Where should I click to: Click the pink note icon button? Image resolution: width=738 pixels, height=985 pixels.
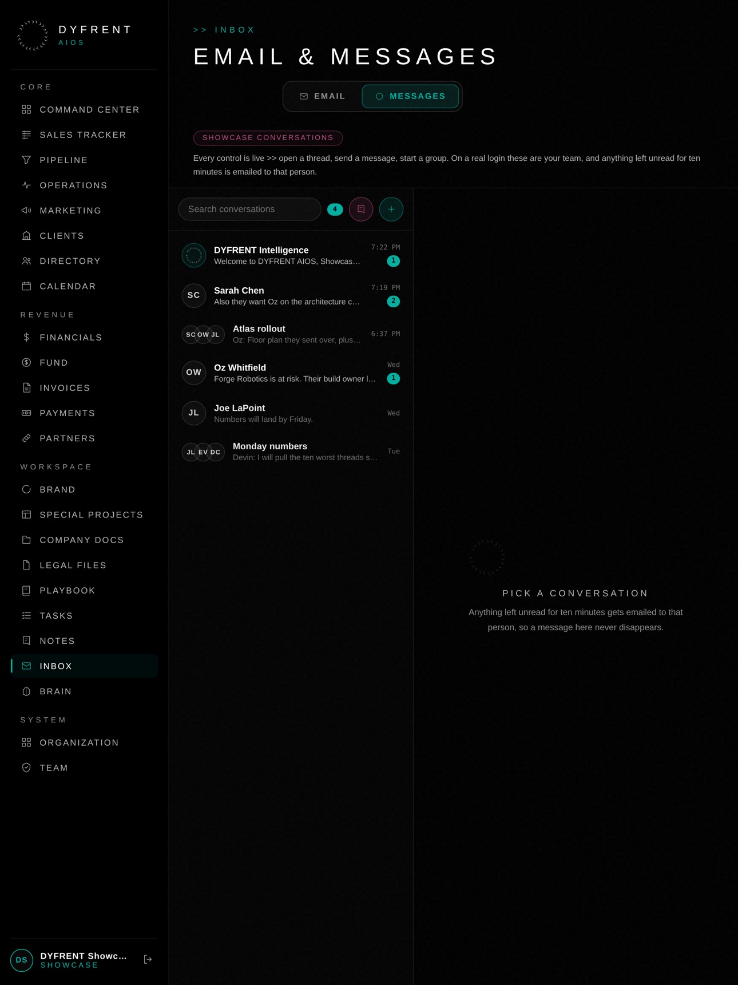point(361,209)
